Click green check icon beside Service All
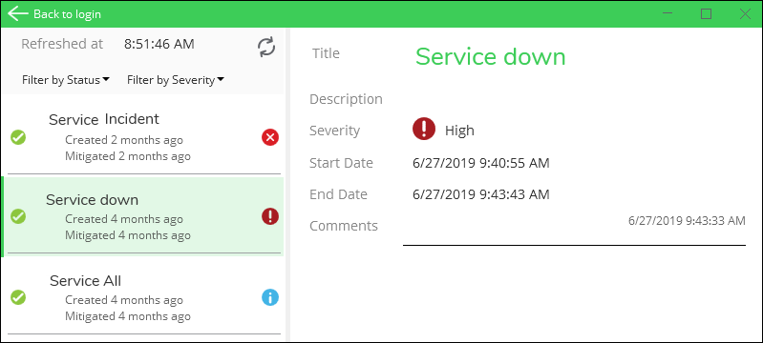Screen dimensions: 763x343 pyautogui.click(x=18, y=297)
